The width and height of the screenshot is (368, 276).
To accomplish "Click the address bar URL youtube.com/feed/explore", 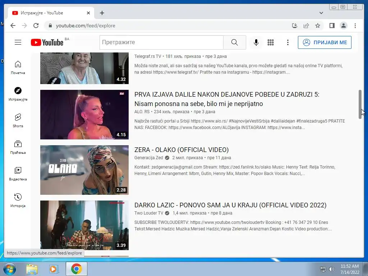I will 86,26.
